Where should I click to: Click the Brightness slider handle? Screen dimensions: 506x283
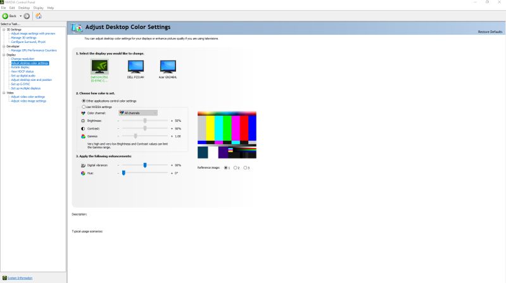tap(145, 121)
